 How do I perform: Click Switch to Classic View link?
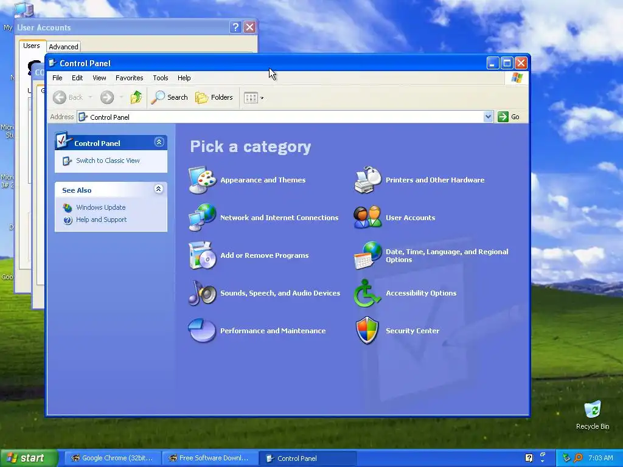tap(108, 161)
